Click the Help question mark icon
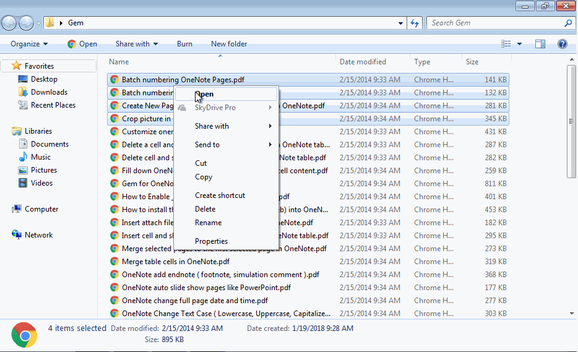The height and width of the screenshot is (352, 578). (562, 44)
